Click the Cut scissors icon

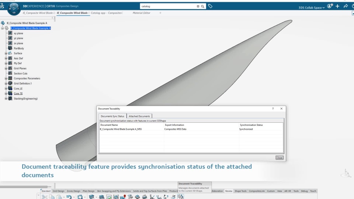coord(45,197)
